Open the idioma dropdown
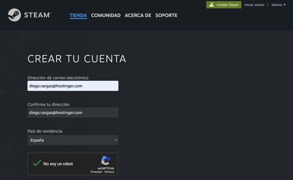Viewport: 293px width, 180px height. (x=276, y=5)
